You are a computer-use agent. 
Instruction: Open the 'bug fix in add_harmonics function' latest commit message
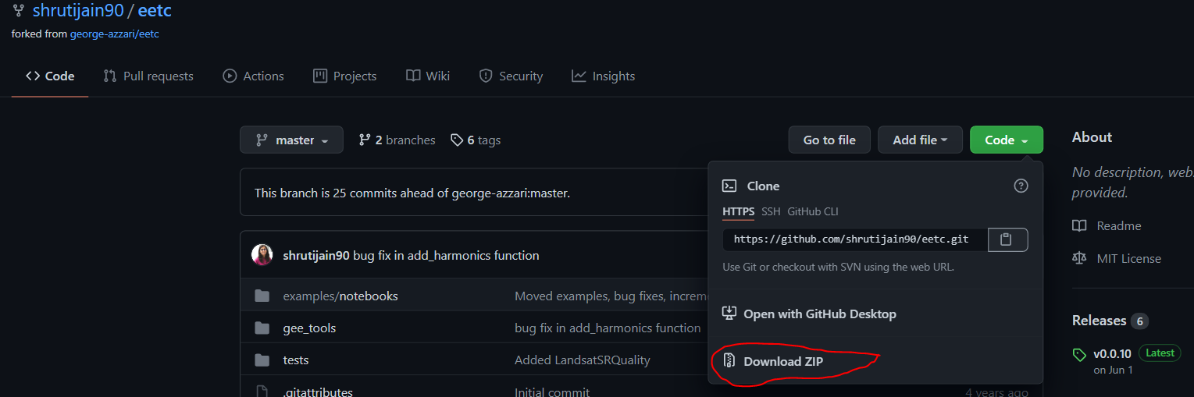tap(446, 255)
